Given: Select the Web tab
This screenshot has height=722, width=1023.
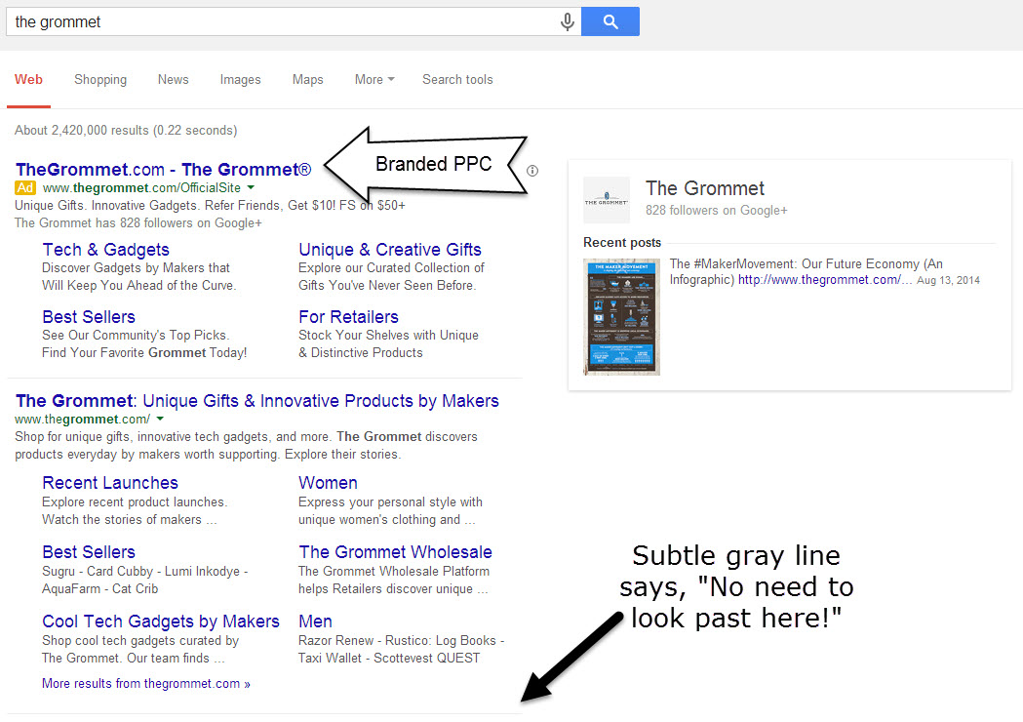Looking at the screenshot, I should click(28, 80).
